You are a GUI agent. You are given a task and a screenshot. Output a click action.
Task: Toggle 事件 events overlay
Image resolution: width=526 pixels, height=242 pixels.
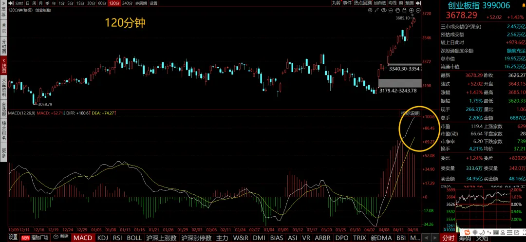coord(347,3)
